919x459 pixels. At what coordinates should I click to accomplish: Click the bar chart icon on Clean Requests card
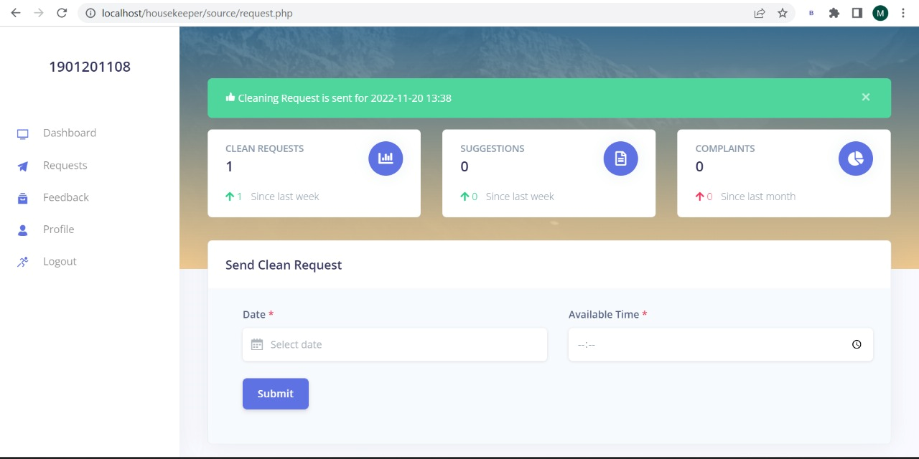[x=386, y=158]
